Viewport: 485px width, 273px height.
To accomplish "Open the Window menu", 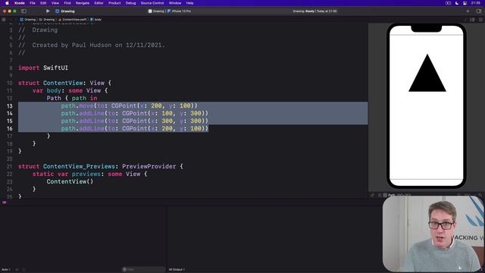I will (x=175, y=3).
